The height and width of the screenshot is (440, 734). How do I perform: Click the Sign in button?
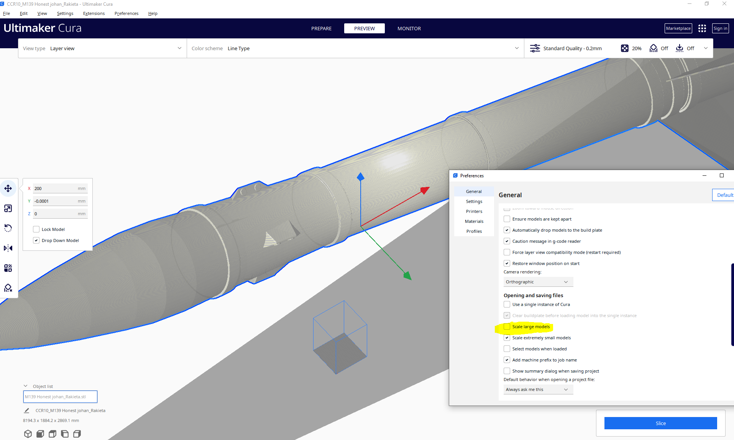(720, 28)
